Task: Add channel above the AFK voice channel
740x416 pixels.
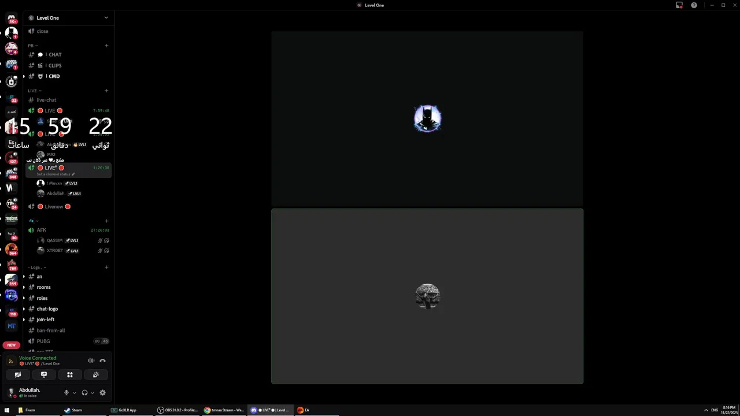Action: click(x=106, y=221)
